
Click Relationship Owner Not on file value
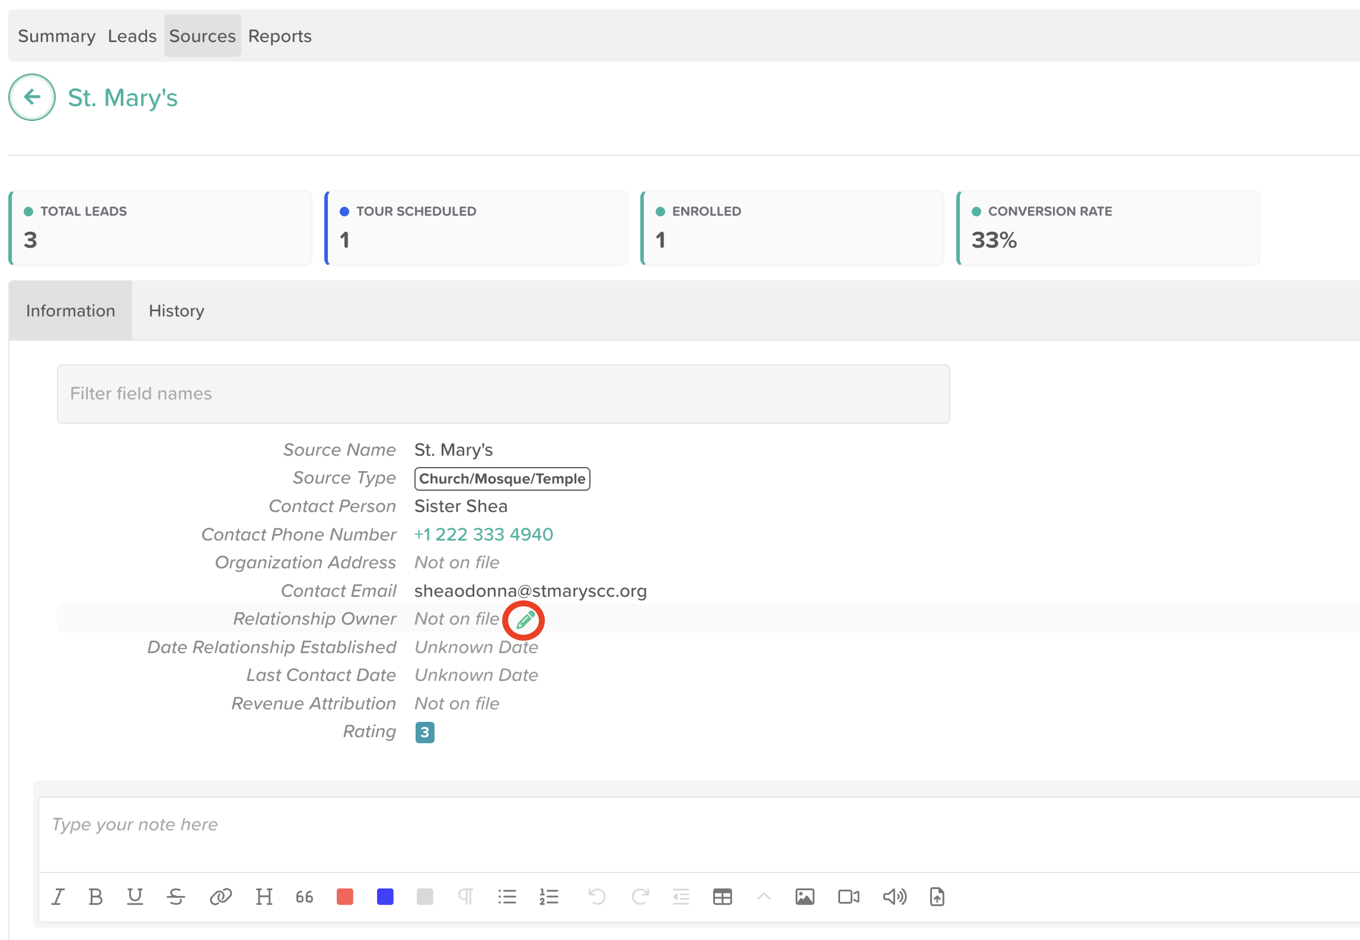457,619
